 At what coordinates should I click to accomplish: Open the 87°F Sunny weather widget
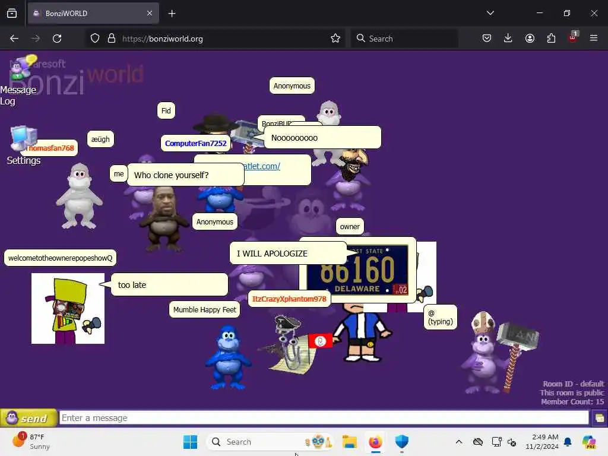[31, 441]
